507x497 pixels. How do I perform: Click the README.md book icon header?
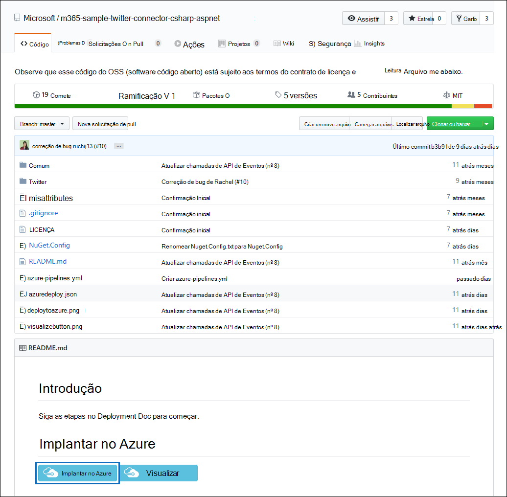(x=23, y=348)
